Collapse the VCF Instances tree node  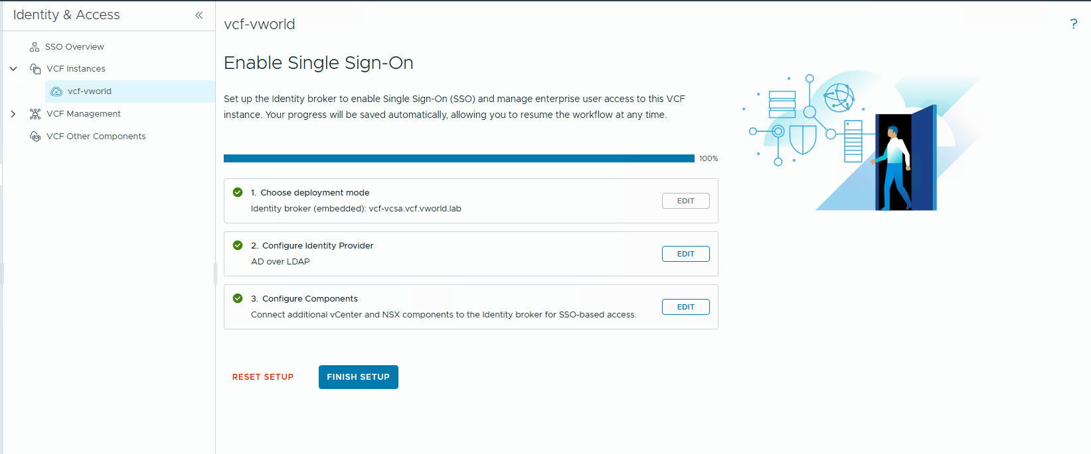13,69
